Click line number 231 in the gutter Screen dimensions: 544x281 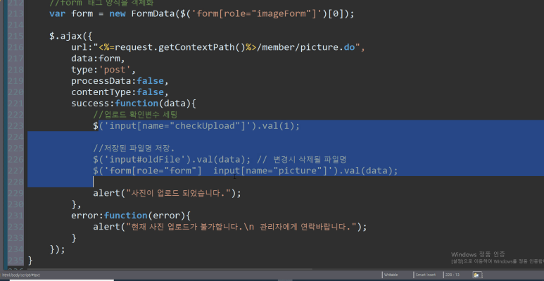point(15,216)
